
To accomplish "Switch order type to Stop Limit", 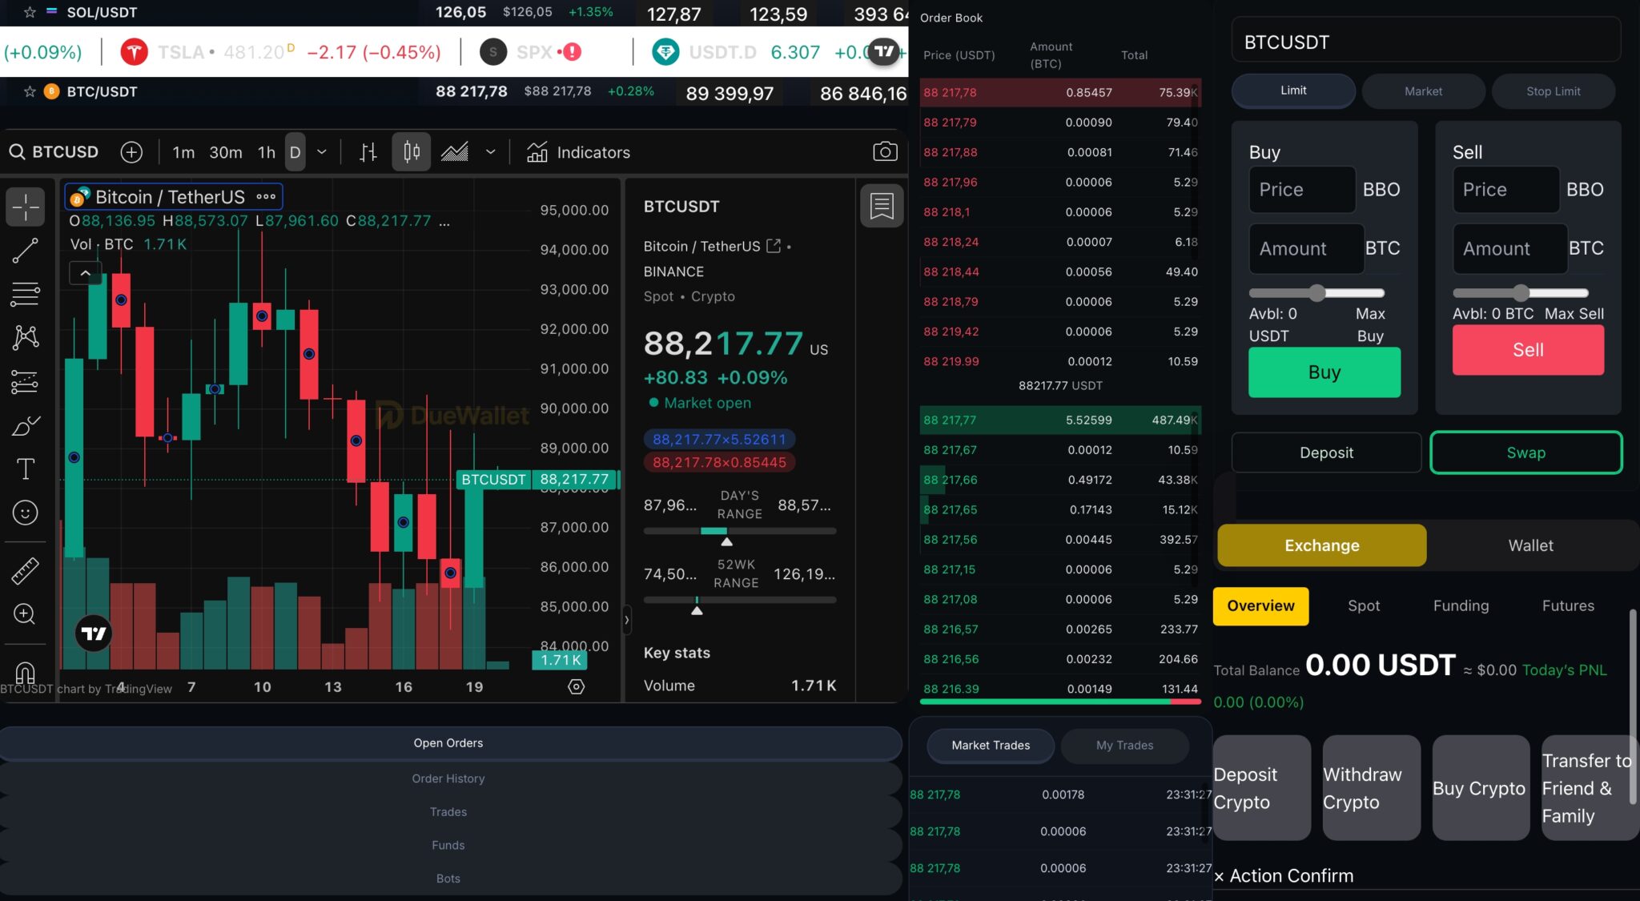I will [x=1553, y=91].
